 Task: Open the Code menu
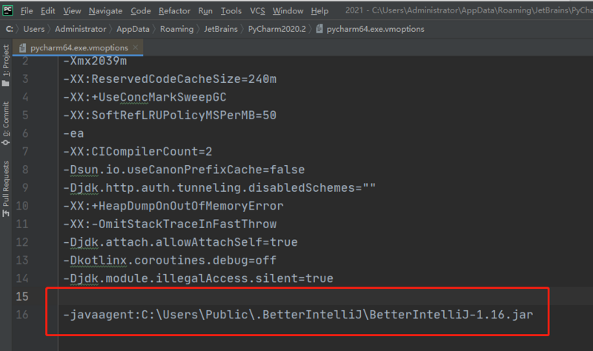(x=141, y=11)
